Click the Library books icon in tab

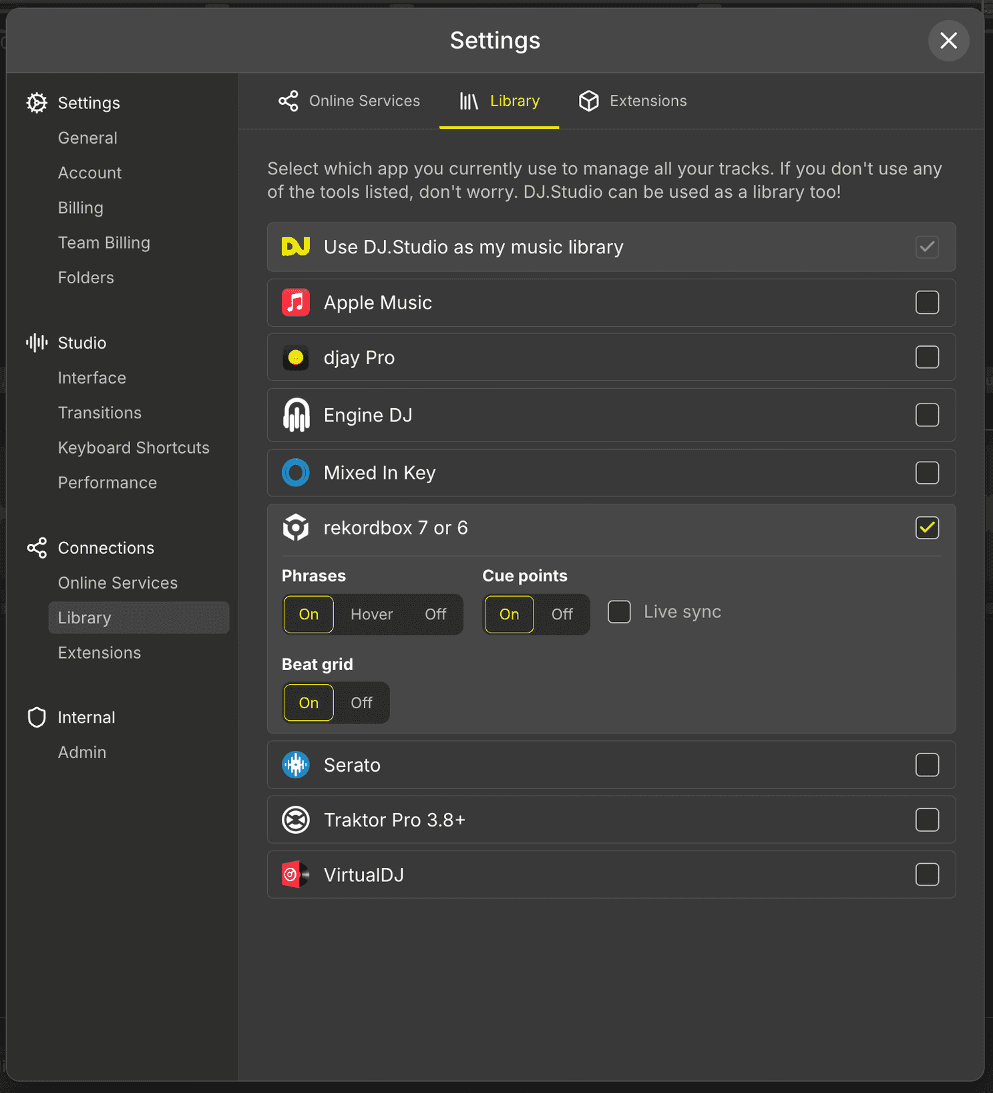click(469, 101)
